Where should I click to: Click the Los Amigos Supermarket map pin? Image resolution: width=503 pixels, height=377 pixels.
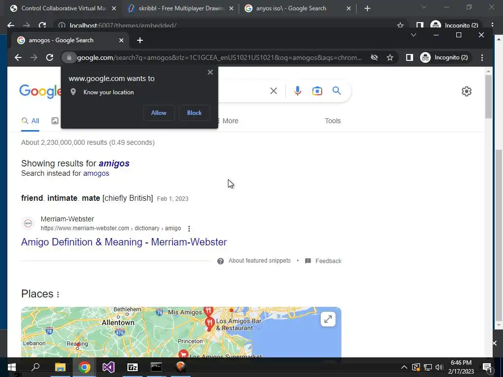pos(183,353)
